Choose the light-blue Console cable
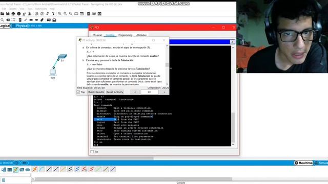The width and height of the screenshot is (328, 184). [x=42, y=169]
